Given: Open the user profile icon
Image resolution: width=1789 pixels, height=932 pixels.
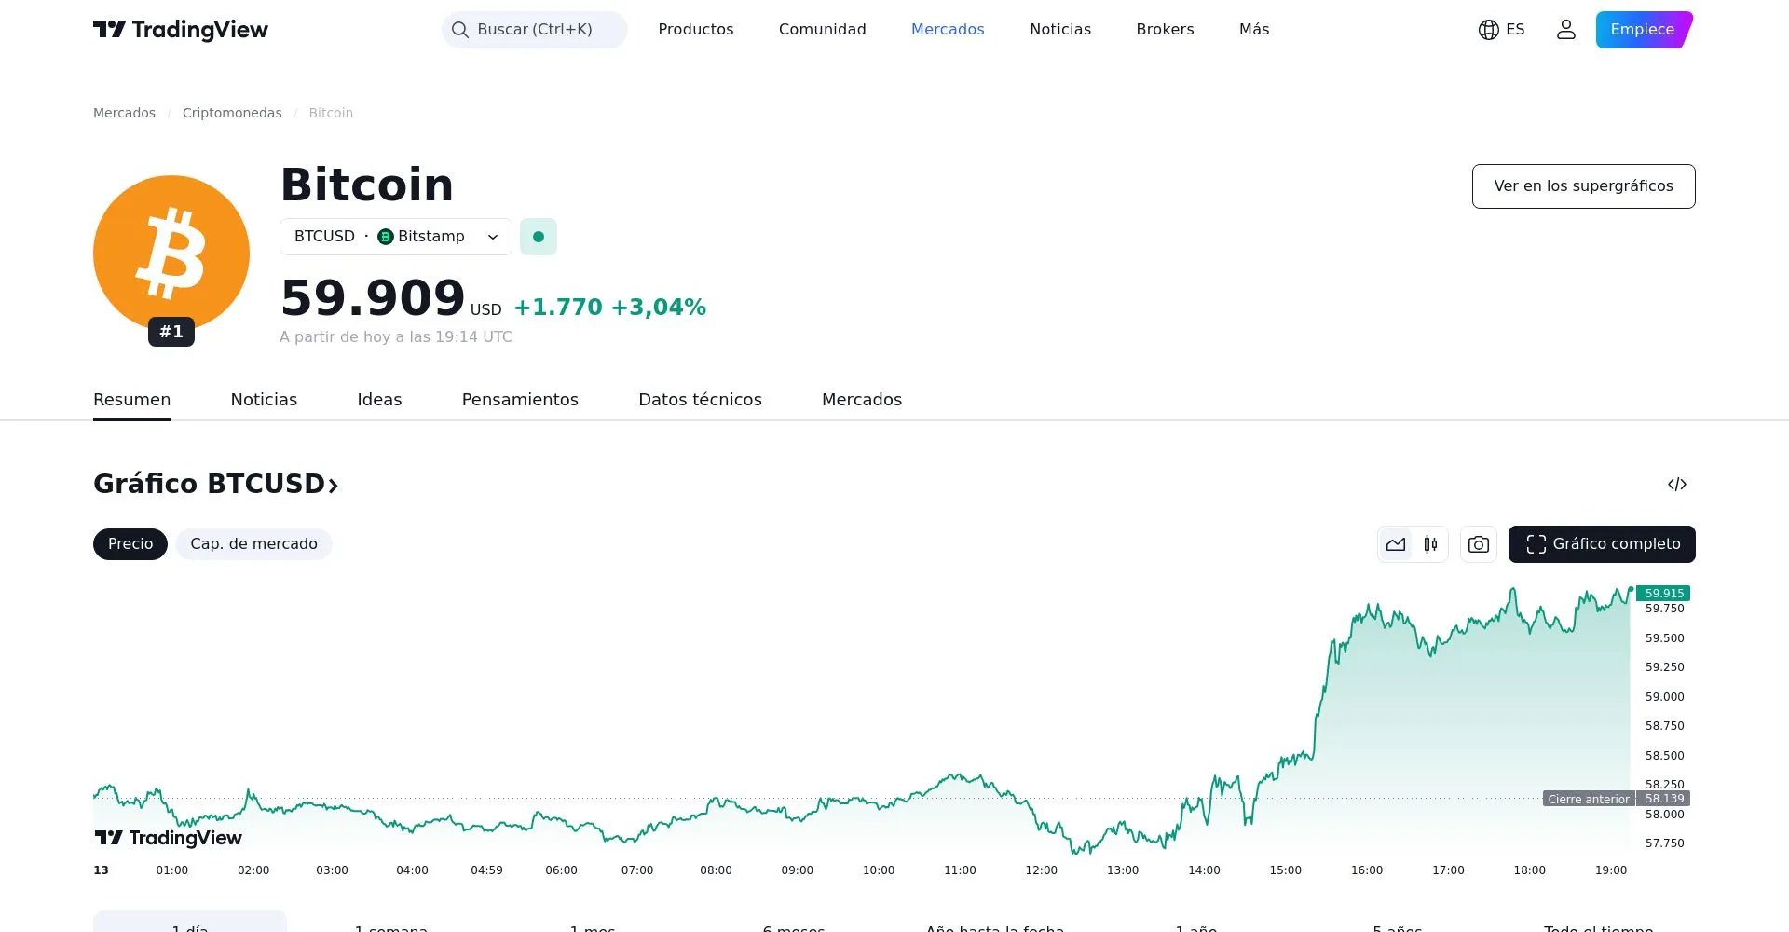Looking at the screenshot, I should (1566, 30).
